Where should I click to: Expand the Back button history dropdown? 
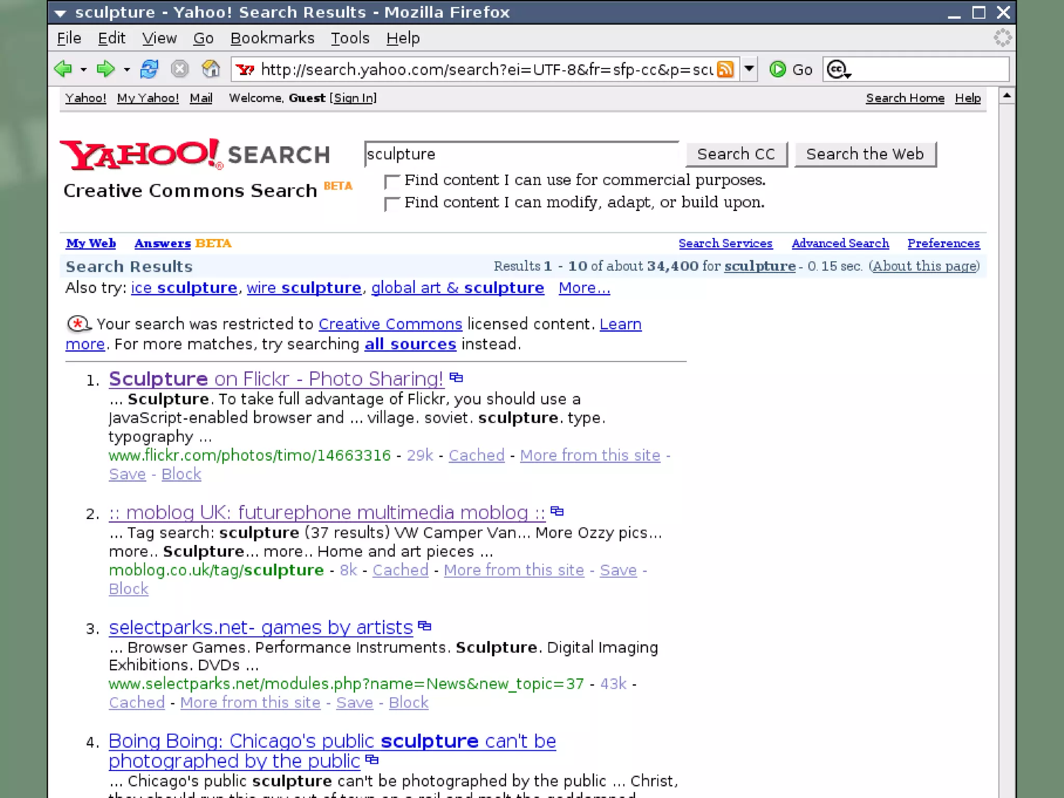[x=83, y=70]
